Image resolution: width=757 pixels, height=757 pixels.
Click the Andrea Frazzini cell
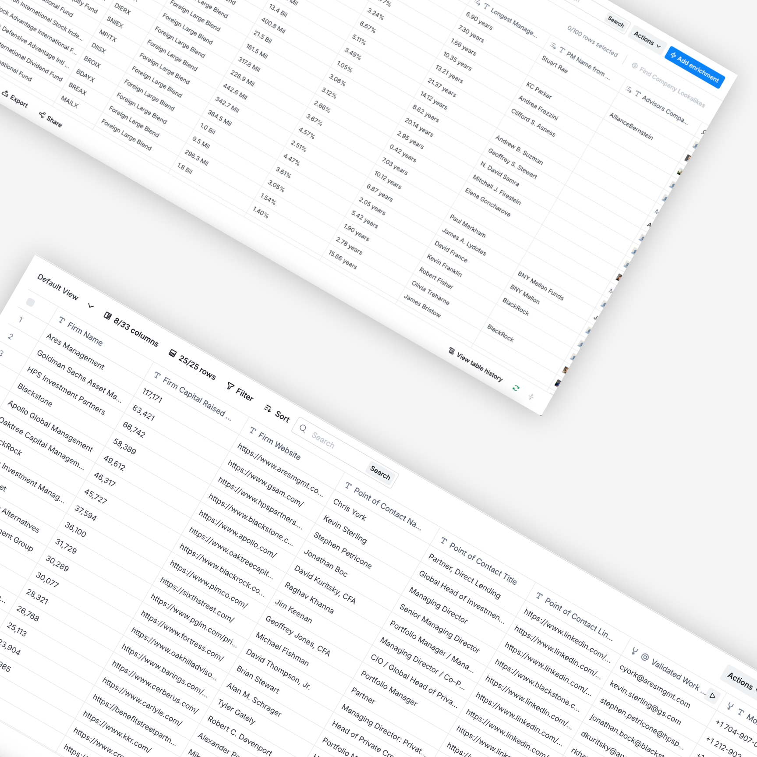coord(538,107)
